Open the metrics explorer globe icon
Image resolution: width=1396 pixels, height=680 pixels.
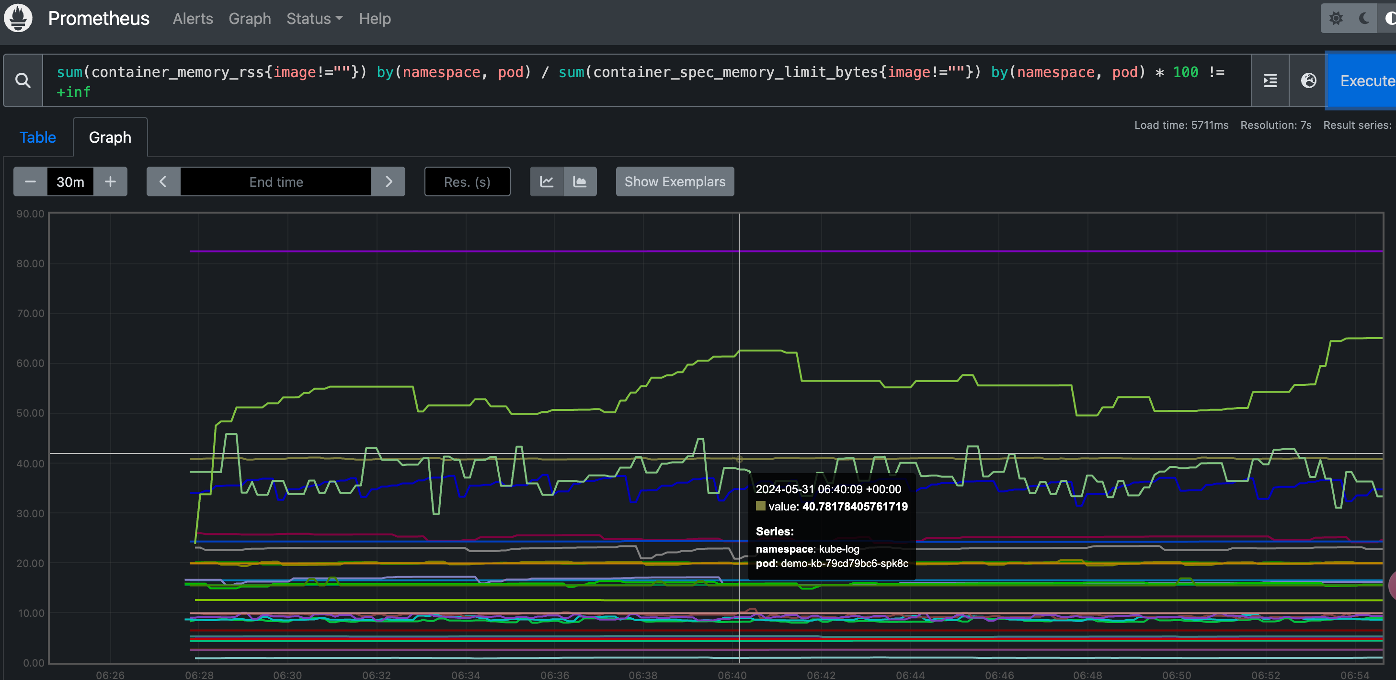(1308, 81)
